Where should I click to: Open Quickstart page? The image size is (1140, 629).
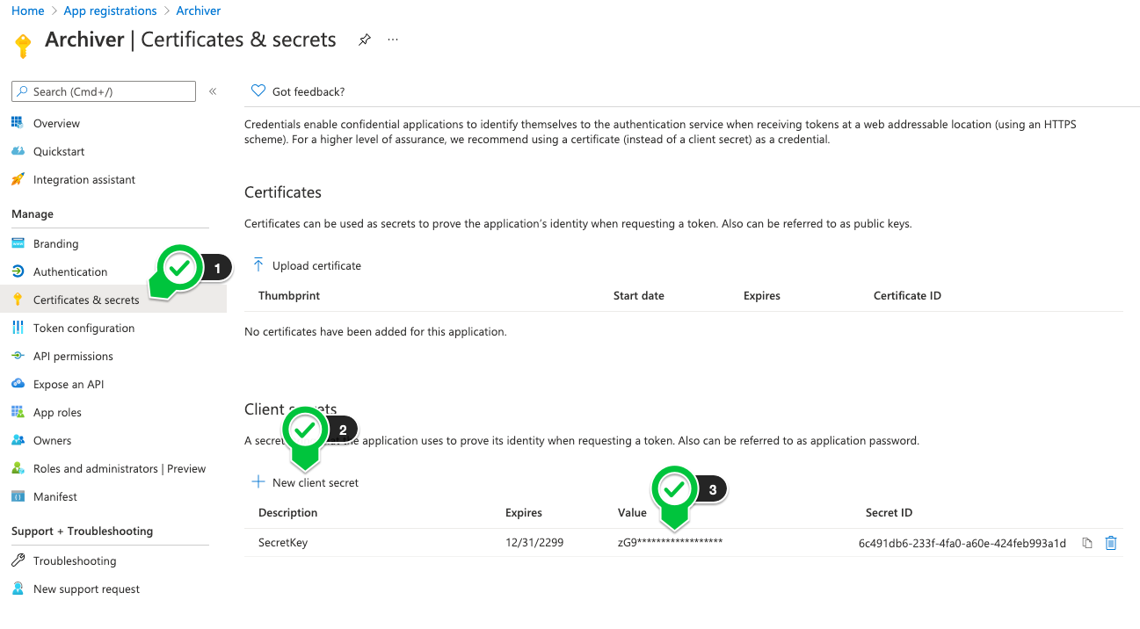click(59, 151)
